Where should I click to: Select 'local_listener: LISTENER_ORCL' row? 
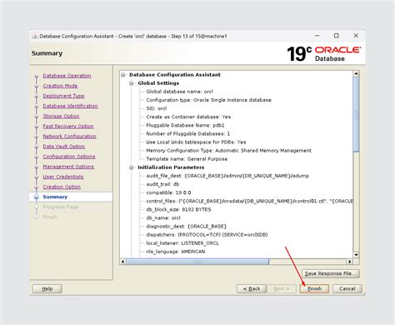pos(182,243)
